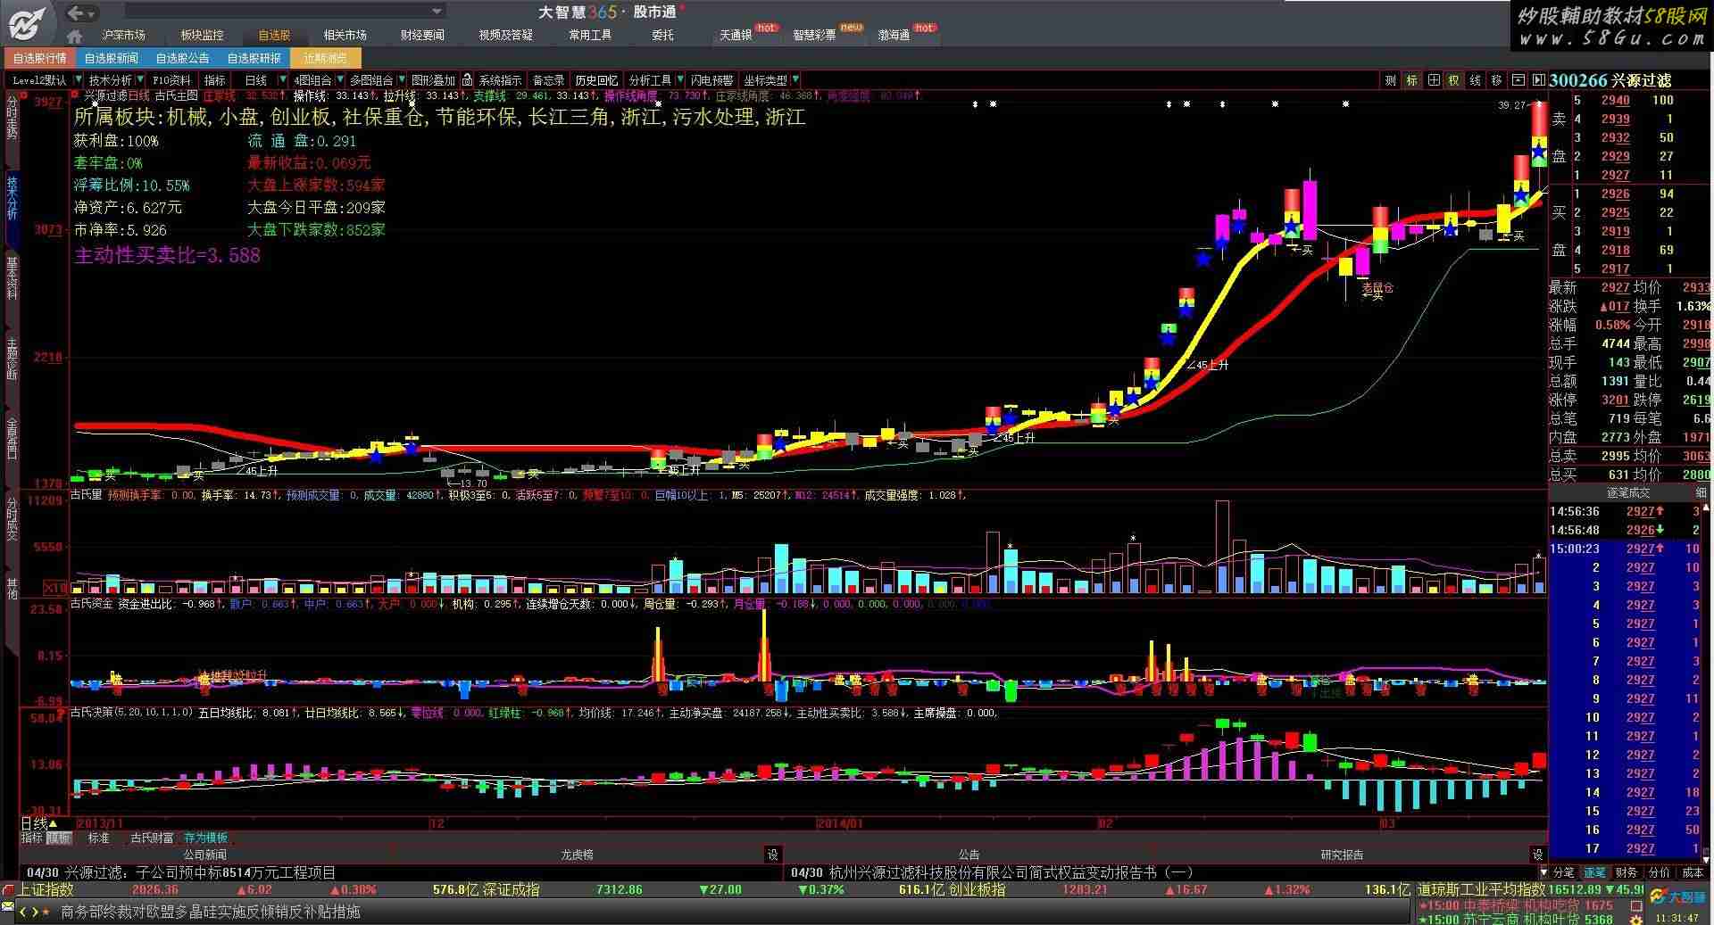Toggle the 权 rights adjustment button

tap(1454, 80)
